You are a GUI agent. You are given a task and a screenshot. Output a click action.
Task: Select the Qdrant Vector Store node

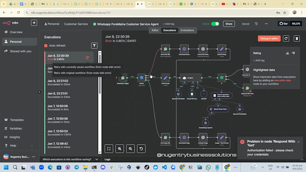(218, 109)
